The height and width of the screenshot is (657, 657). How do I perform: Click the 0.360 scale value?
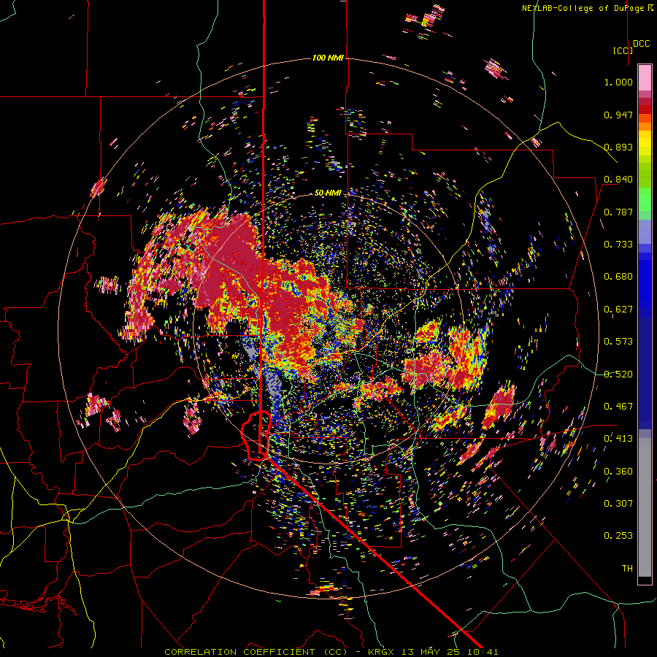click(x=618, y=472)
